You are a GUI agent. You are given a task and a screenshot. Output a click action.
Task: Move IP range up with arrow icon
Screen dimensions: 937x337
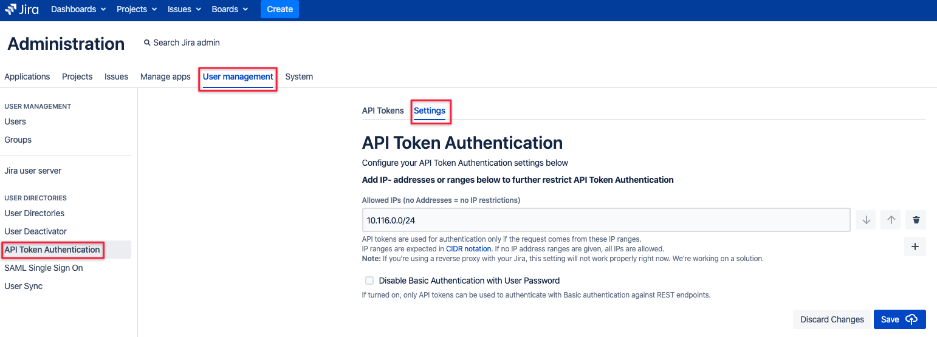tap(891, 220)
